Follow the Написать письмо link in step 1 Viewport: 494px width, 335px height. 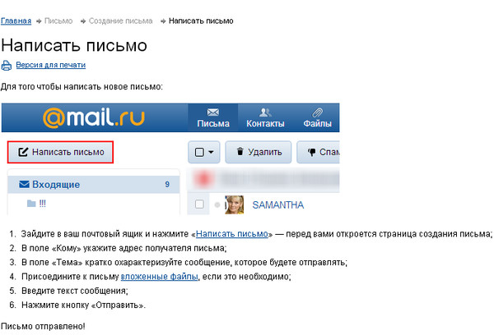point(232,234)
